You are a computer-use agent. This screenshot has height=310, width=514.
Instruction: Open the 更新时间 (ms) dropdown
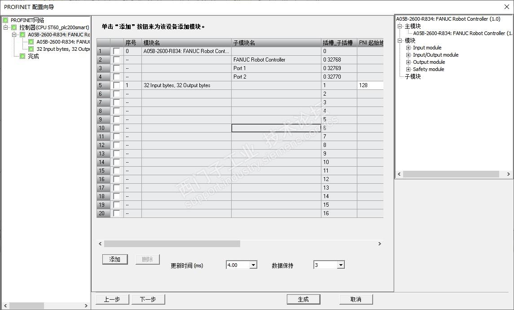pos(253,265)
